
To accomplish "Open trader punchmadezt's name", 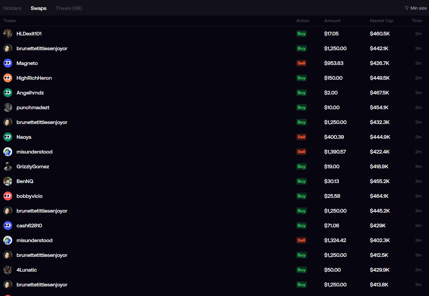I will (x=33, y=108).
